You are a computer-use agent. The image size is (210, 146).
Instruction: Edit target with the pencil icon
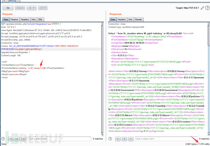tap(202, 8)
